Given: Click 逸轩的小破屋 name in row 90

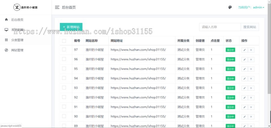Looking at the screenshot, I should [x=95, y=117].
